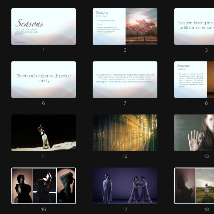
Task: Click the slide number 2 label
Action: [125, 50]
